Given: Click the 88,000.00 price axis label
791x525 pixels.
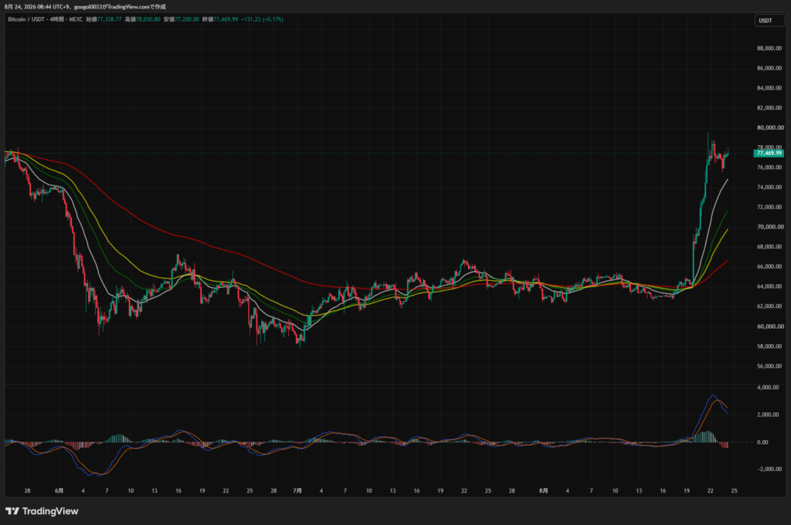Looking at the screenshot, I should (x=770, y=49).
